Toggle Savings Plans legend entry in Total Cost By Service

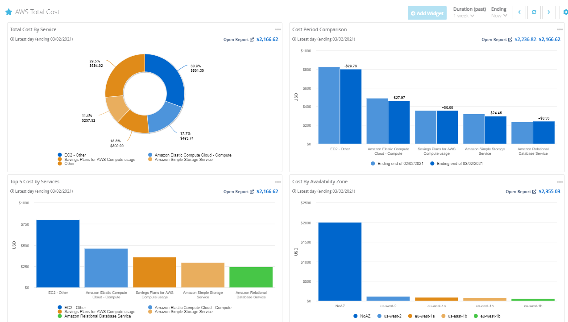click(96, 160)
